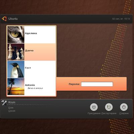Select the penguin avatar for Гост
This screenshot has height=134, width=134.
[16, 69]
